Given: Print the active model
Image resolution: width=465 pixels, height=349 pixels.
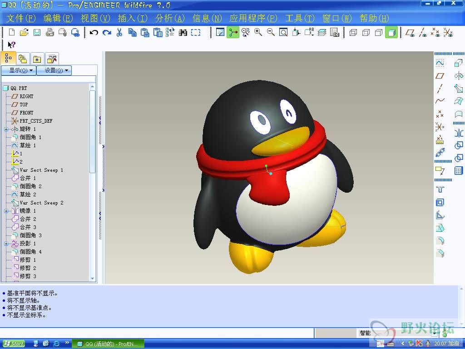Looking at the screenshot, I should tap(50, 32).
